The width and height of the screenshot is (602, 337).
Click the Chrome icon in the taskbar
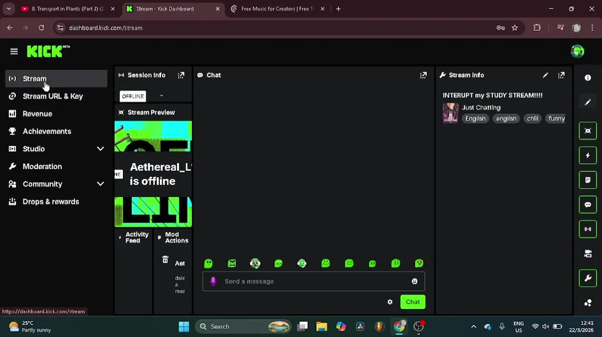click(399, 326)
